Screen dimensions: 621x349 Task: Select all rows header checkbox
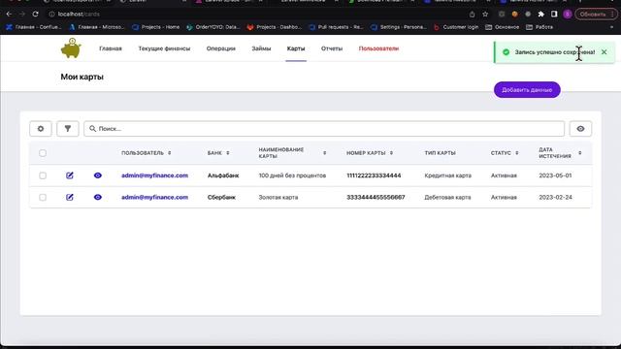click(x=43, y=153)
